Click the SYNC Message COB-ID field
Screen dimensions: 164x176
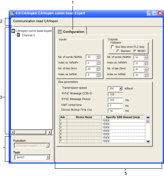pyautogui.click(x=115, y=94)
